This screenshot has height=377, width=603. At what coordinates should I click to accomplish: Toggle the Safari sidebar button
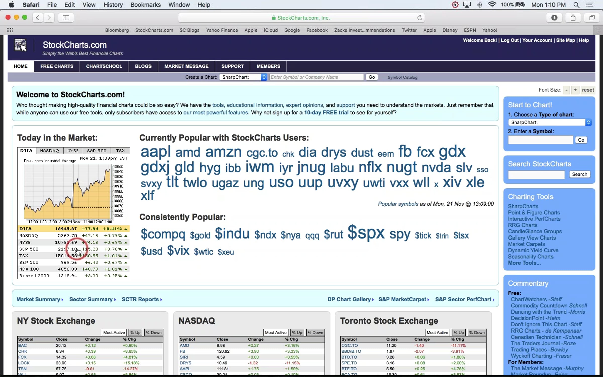tap(66, 18)
